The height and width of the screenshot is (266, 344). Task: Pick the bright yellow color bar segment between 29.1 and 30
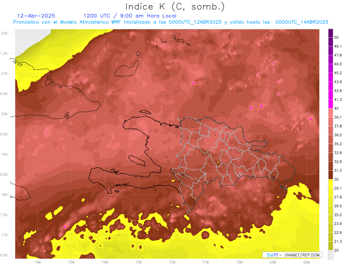pyautogui.click(x=331, y=184)
